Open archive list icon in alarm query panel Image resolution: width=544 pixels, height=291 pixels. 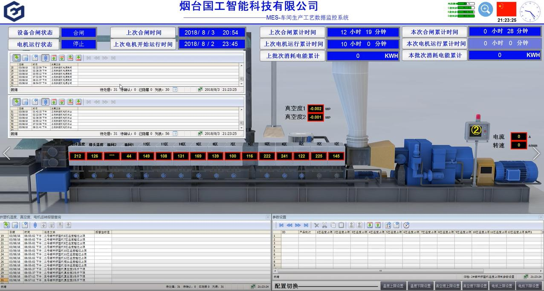15,225
